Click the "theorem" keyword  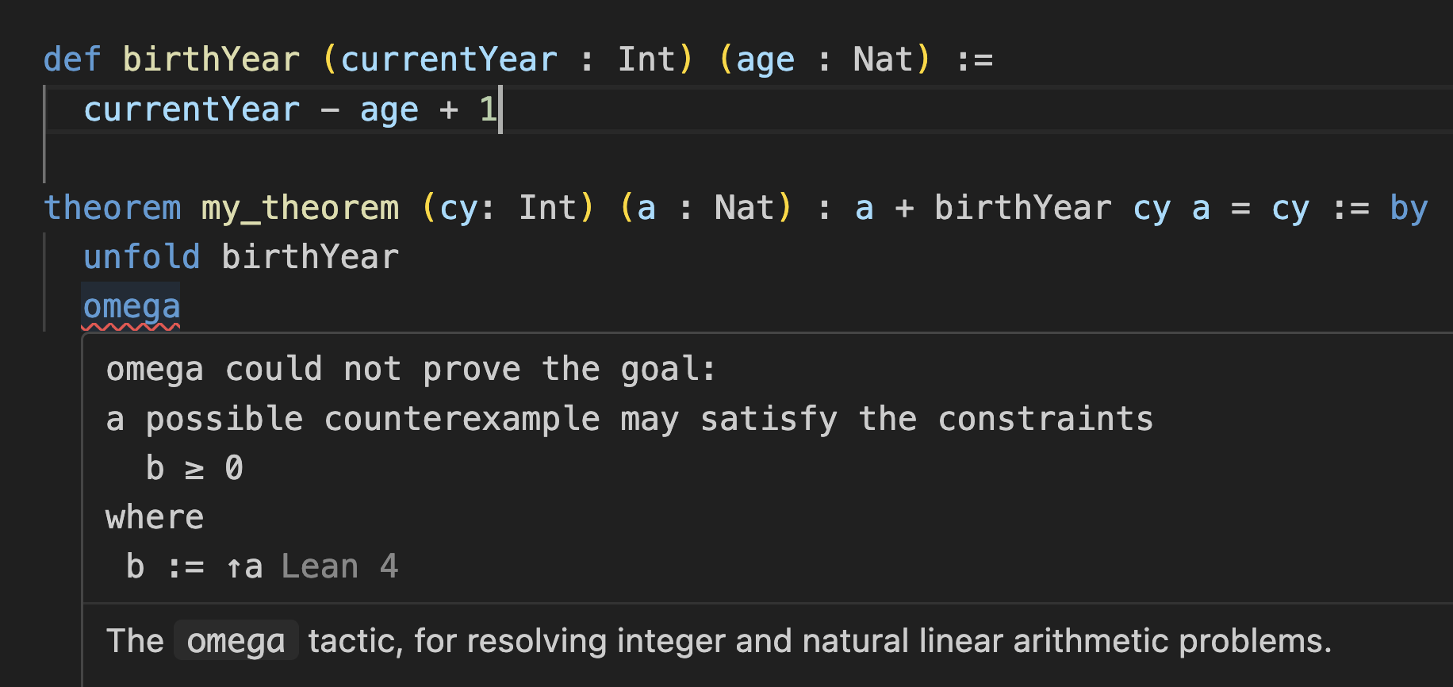[113, 208]
